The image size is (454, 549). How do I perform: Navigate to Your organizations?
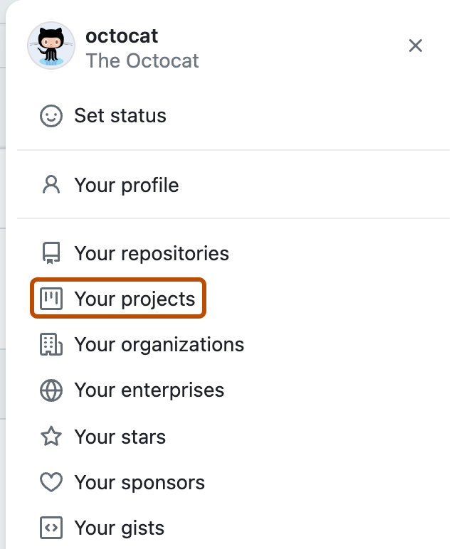(159, 345)
